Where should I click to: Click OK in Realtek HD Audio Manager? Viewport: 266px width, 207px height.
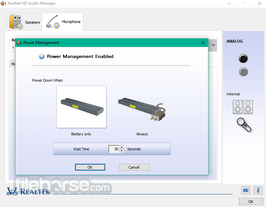click(251, 202)
